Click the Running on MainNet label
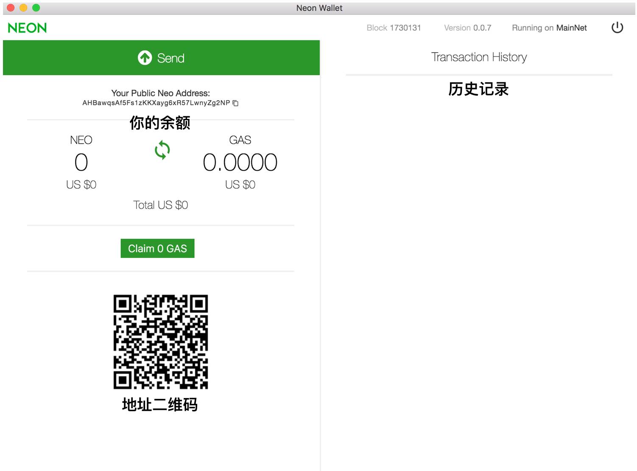Image resolution: width=637 pixels, height=471 pixels. click(549, 28)
